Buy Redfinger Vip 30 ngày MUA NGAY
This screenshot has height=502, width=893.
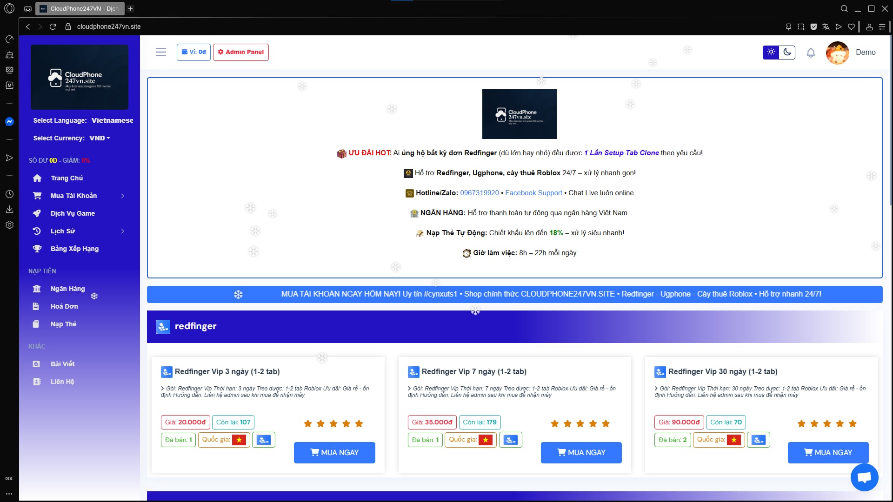click(828, 453)
